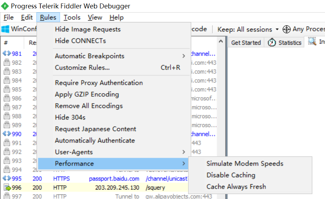Viewport: 325px width, 199px height.
Task: Click the lock icon of session 994
Action: tap(7, 169)
